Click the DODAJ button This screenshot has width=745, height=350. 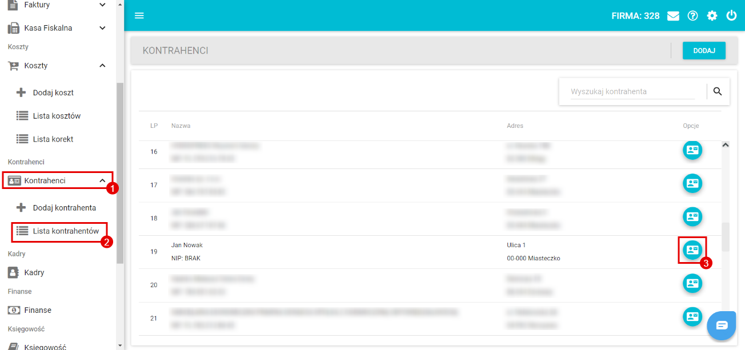[x=704, y=51]
